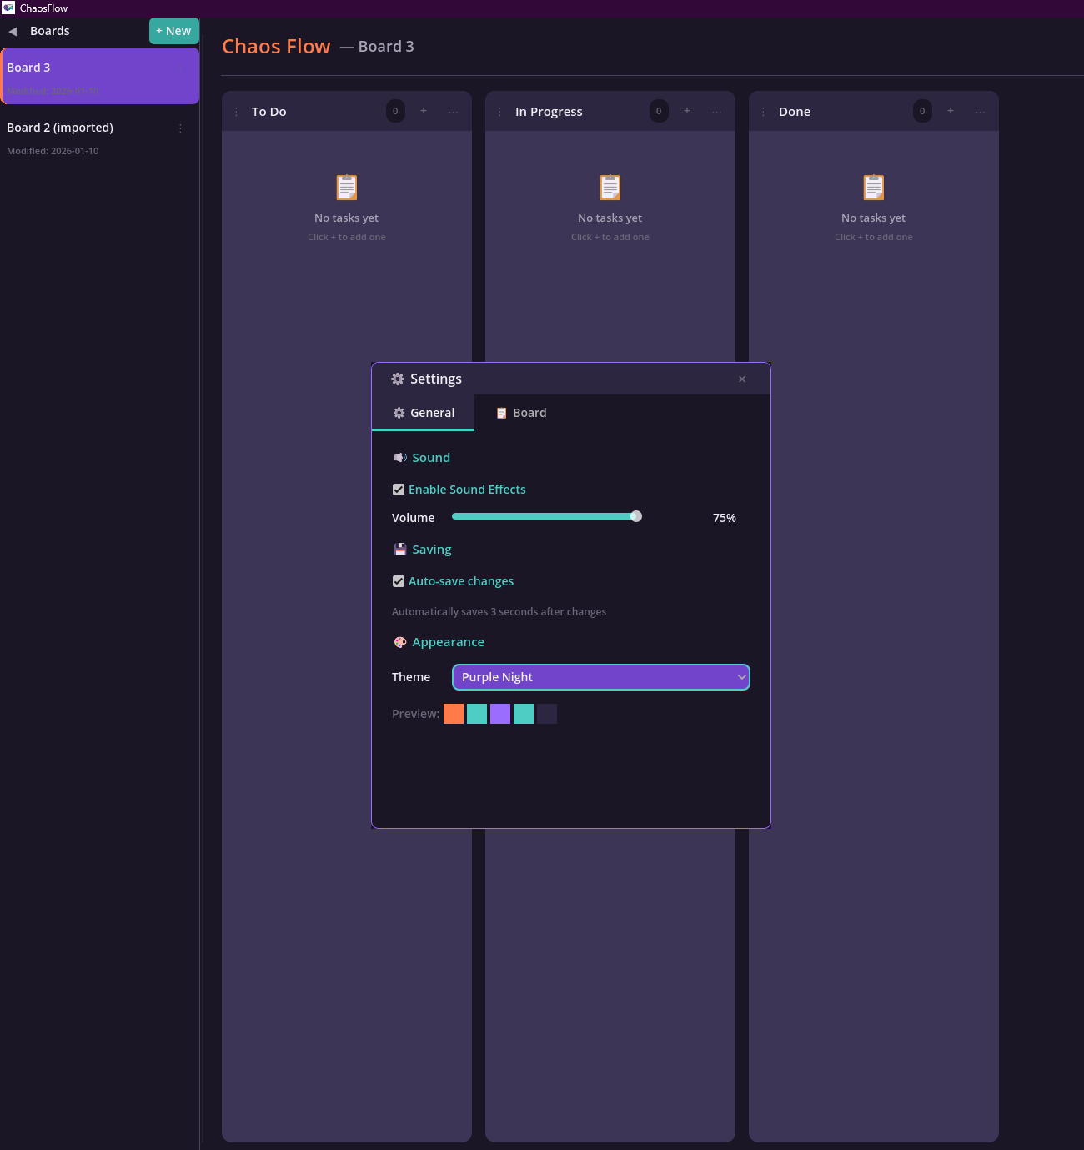Click the clipboard icon in the To Do column

[346, 187]
